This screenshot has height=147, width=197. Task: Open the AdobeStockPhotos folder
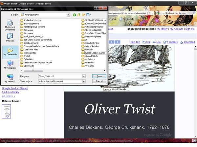(x=31, y=20)
